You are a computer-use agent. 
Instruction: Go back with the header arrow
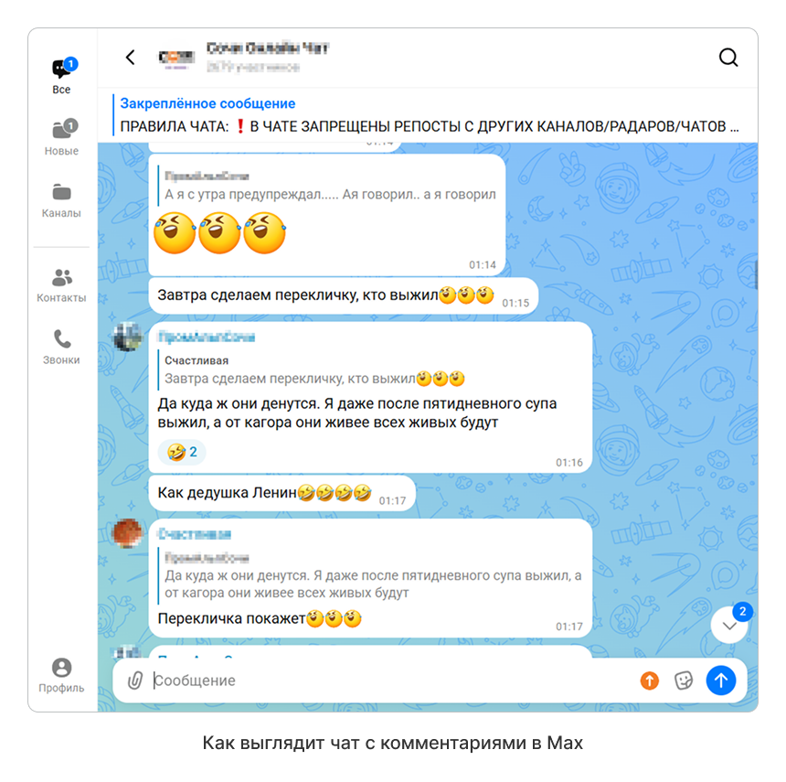(x=131, y=58)
